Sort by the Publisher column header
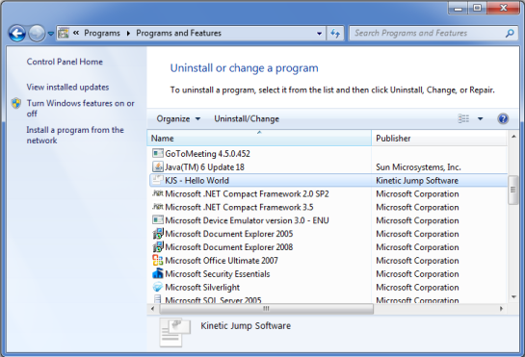Viewport: 525px width, 357px height. (x=439, y=139)
